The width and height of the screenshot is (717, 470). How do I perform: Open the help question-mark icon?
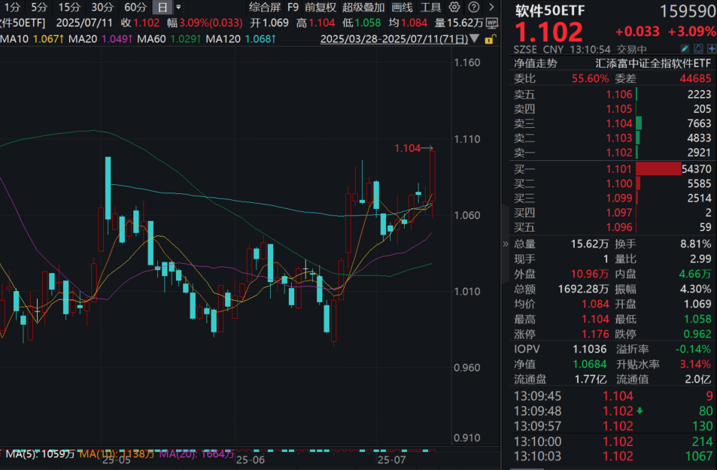[474, 8]
